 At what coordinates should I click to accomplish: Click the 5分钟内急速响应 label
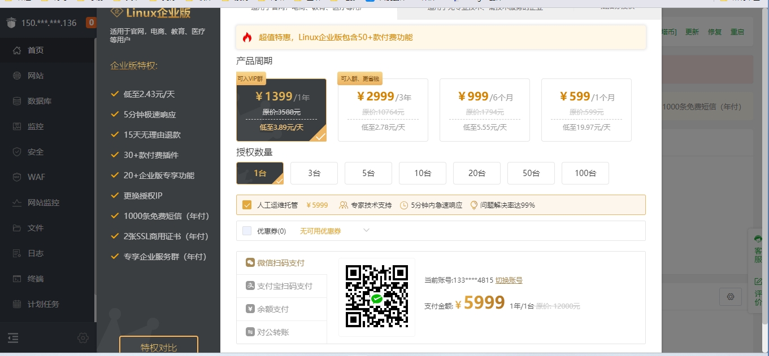tap(436, 205)
